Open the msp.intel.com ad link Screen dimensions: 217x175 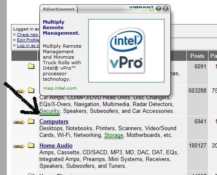coord(60,88)
